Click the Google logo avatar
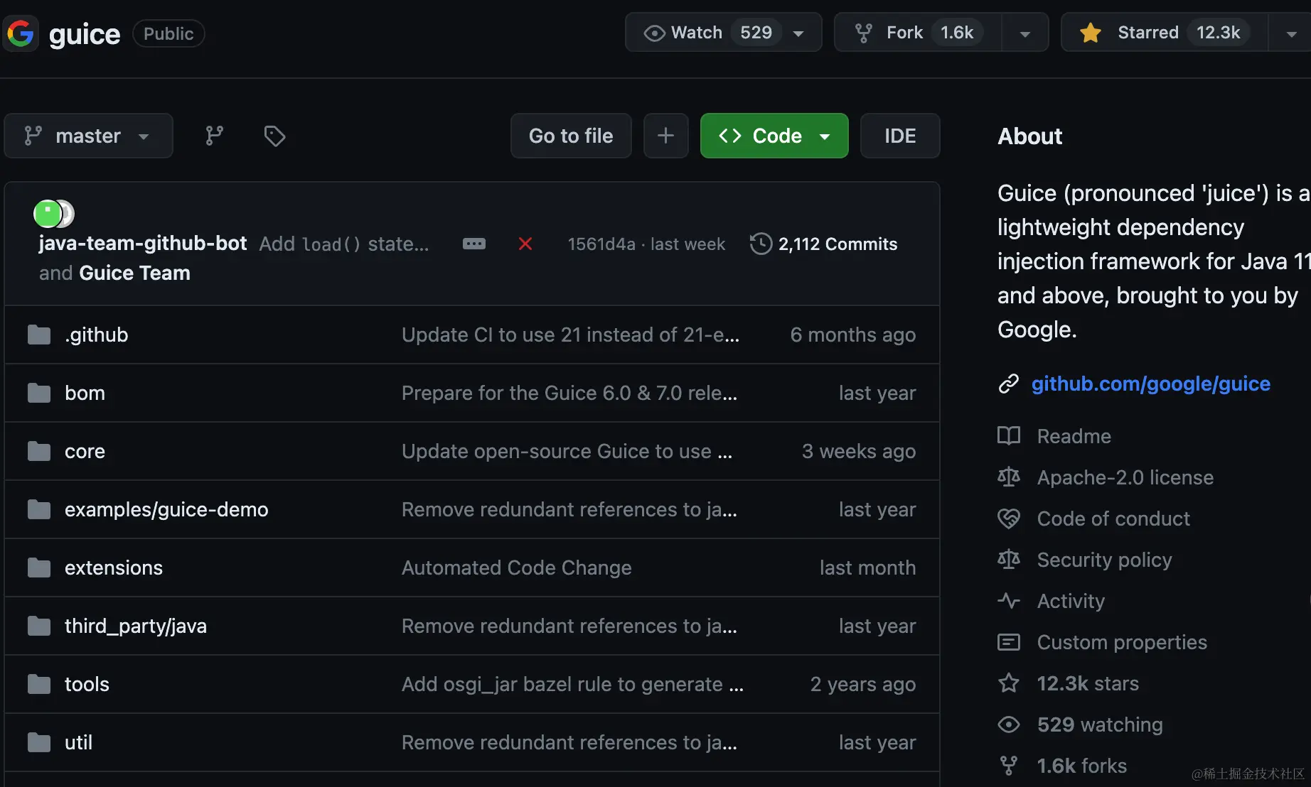The image size is (1311, 787). 21,33
